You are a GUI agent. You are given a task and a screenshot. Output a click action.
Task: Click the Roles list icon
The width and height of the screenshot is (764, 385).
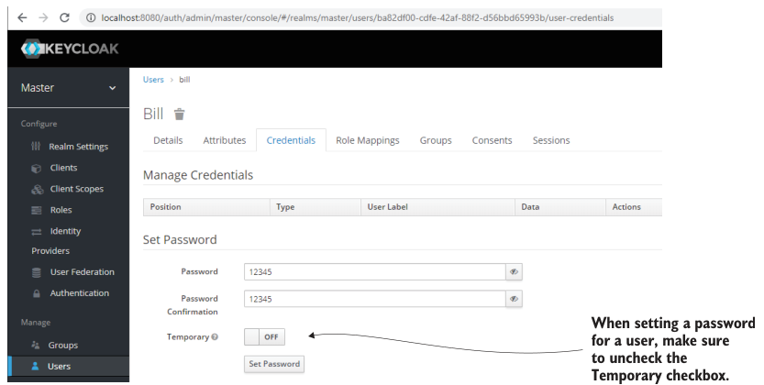[x=37, y=210]
